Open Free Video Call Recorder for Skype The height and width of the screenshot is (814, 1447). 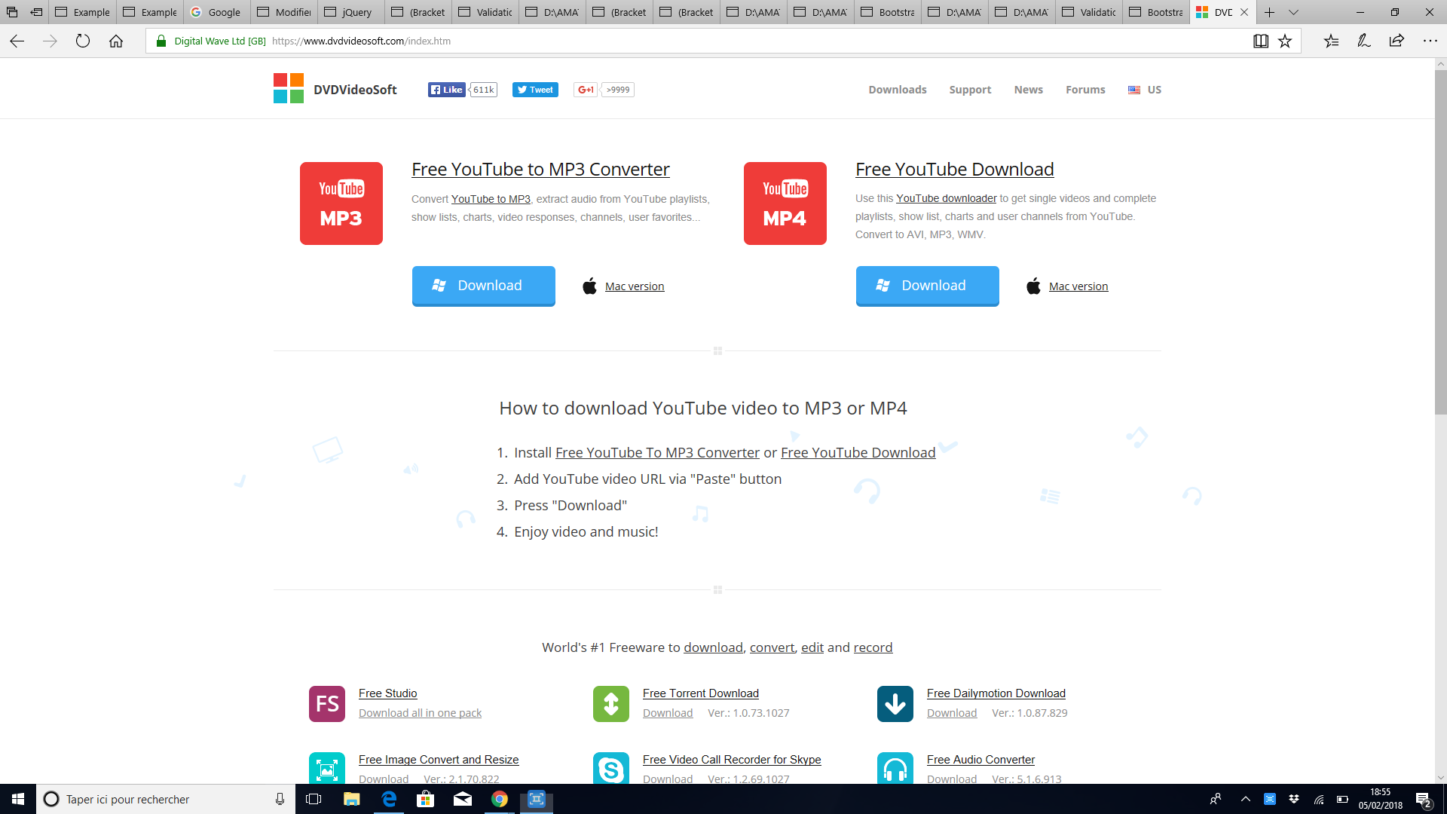pos(732,760)
